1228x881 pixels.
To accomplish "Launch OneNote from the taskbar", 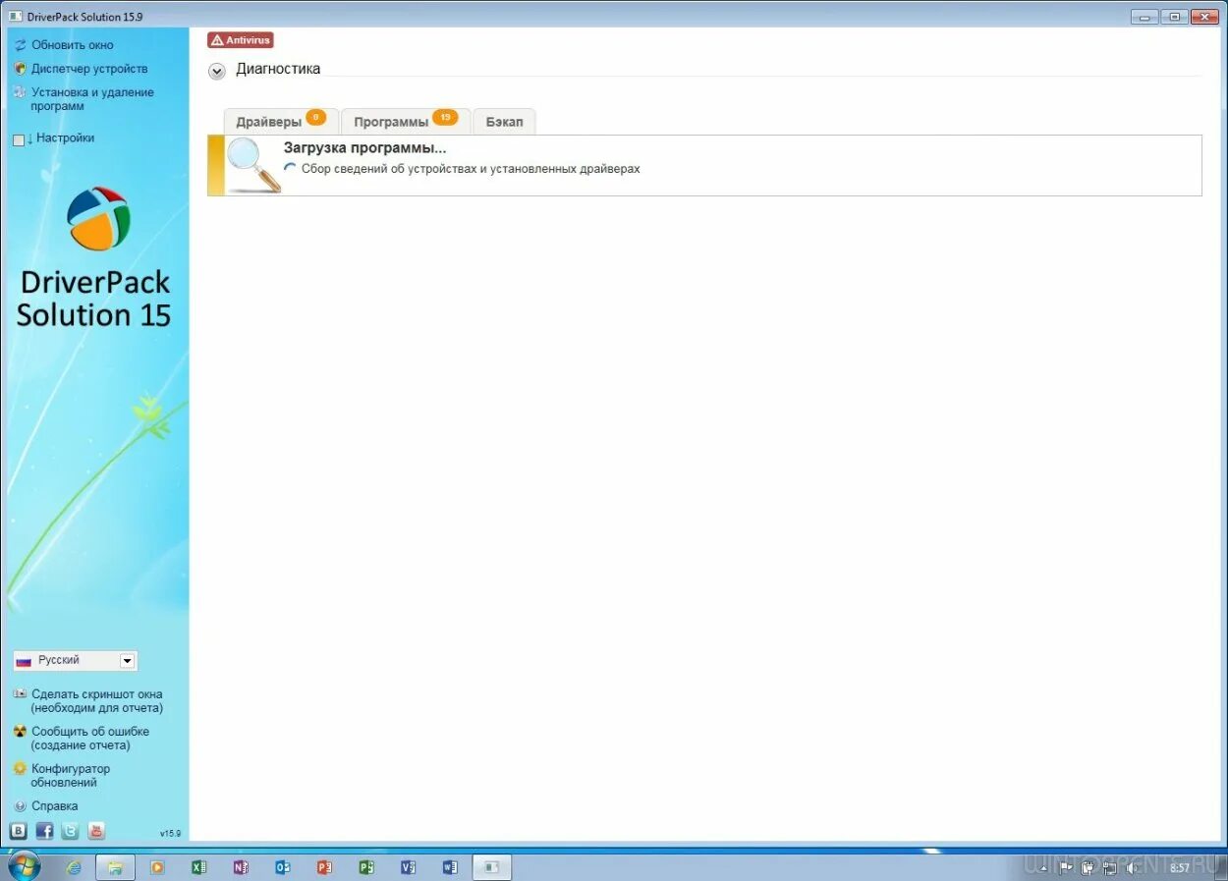I will (241, 867).
